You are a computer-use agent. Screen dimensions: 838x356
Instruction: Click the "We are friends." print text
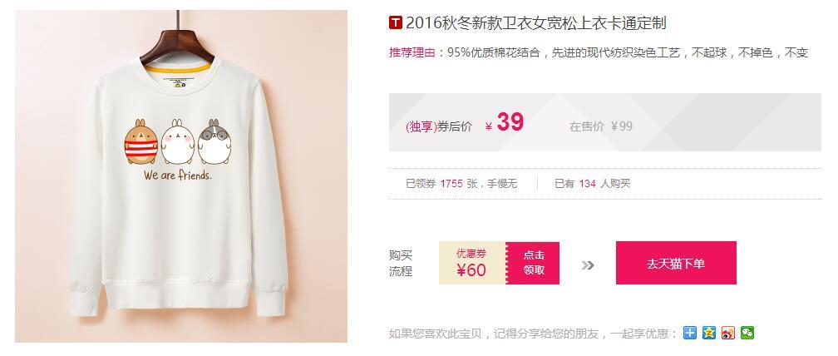coord(177,175)
